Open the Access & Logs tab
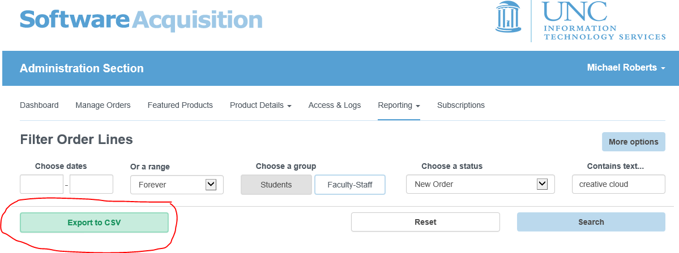679x253 pixels. tap(335, 105)
